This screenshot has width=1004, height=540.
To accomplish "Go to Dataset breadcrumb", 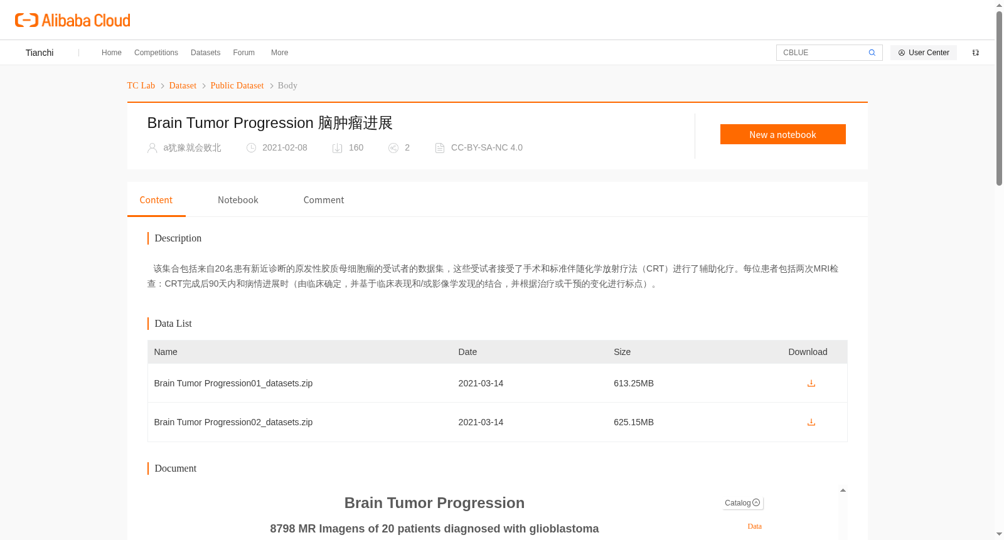I will coord(183,85).
